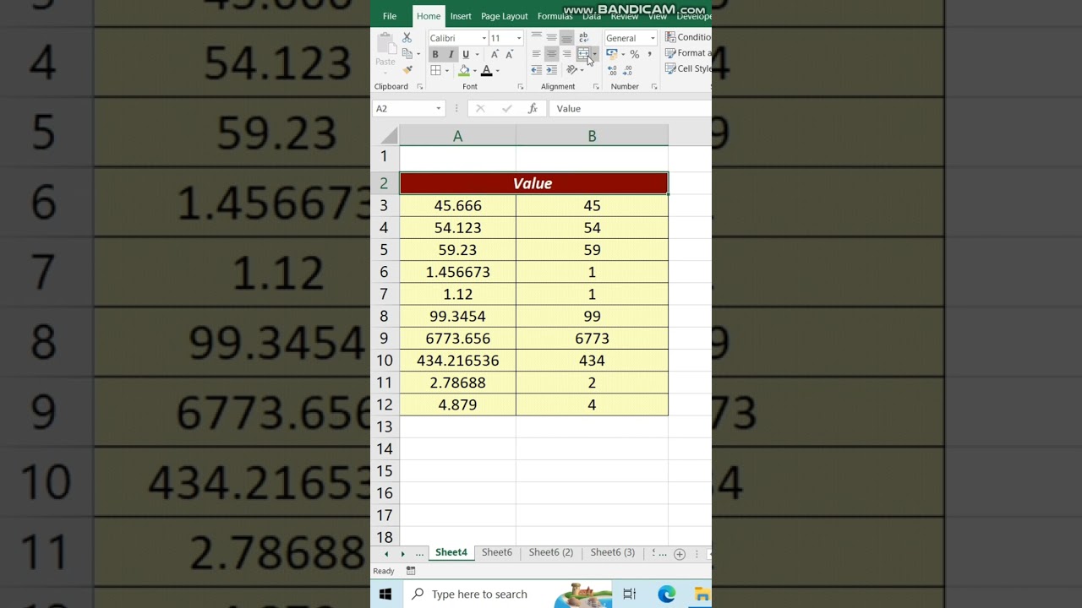1082x608 pixels.
Task: Expand the Name Box A2 dropdown arrow
Action: [438, 108]
